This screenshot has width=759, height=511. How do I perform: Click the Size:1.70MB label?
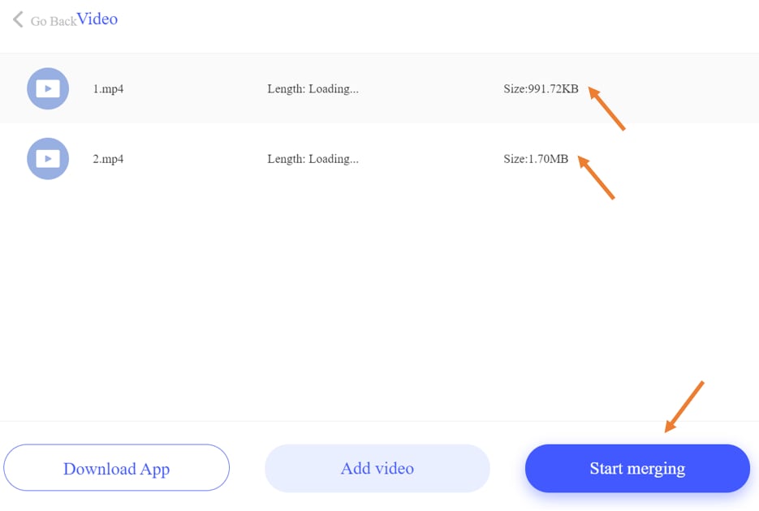click(x=536, y=158)
